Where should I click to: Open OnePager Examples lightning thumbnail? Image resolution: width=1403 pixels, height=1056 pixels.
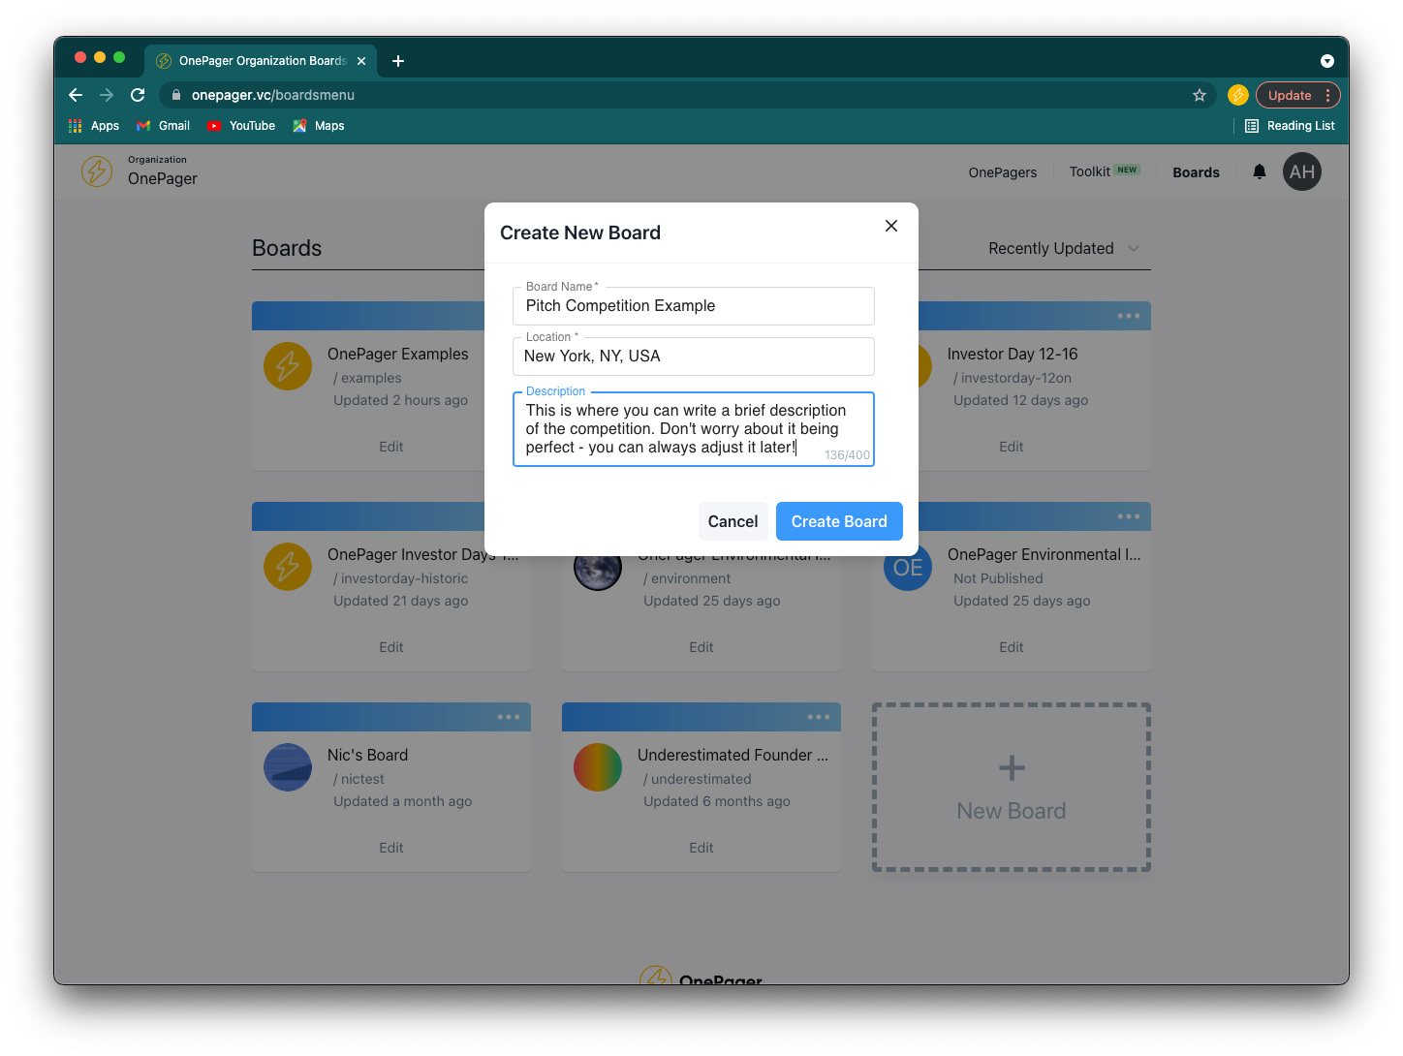pos(288,366)
